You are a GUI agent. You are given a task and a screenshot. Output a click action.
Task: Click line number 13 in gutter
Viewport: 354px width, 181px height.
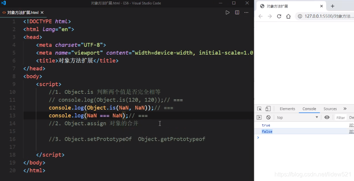pos(12,115)
